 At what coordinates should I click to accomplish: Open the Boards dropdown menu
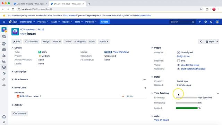67,22
